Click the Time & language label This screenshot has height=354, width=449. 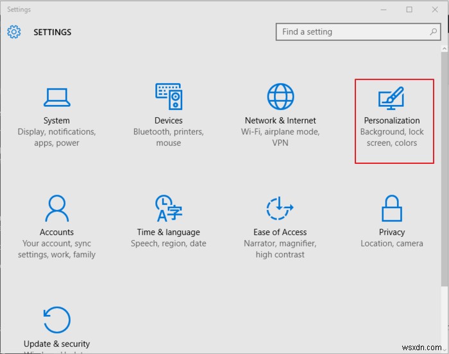(x=168, y=232)
